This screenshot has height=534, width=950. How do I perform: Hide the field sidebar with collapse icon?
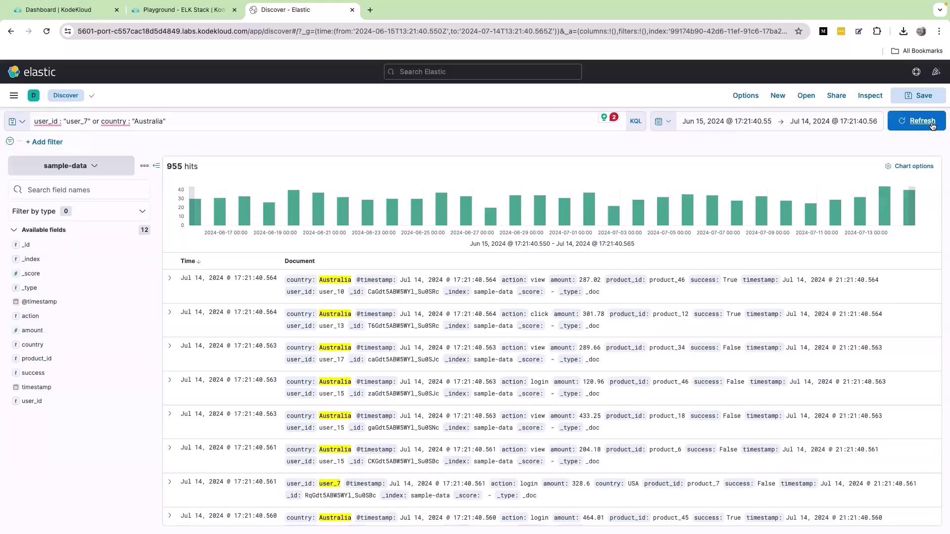(156, 166)
